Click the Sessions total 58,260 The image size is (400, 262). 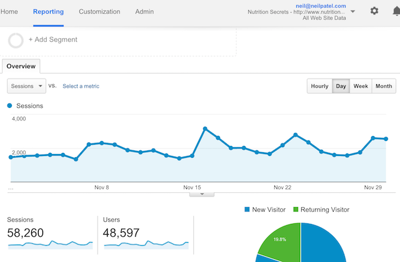point(26,233)
